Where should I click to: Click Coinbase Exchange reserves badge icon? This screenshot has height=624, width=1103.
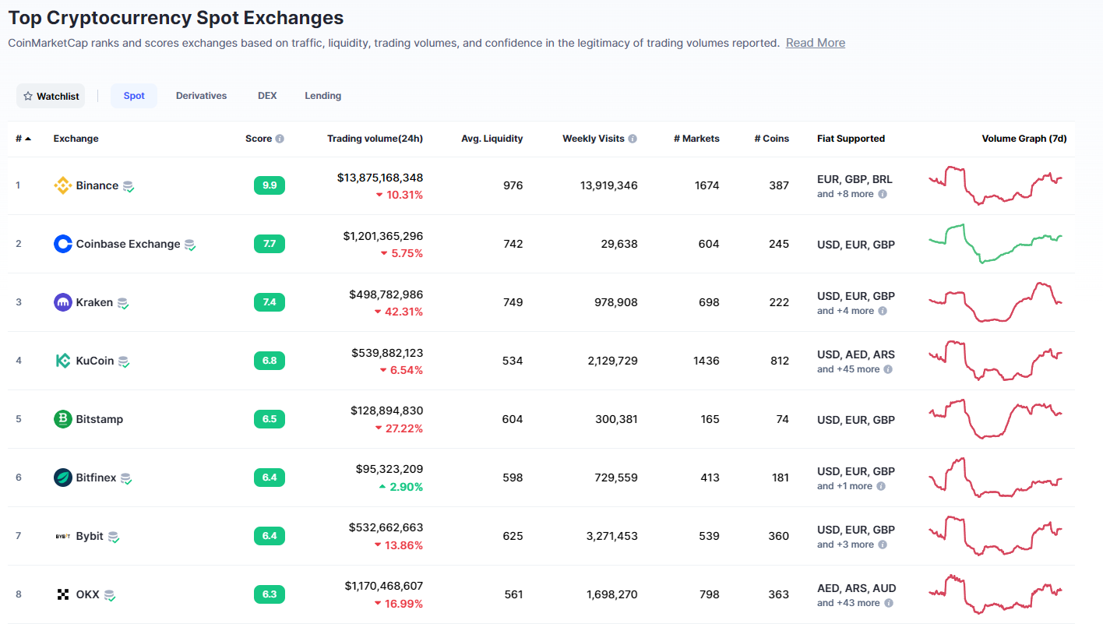click(190, 245)
